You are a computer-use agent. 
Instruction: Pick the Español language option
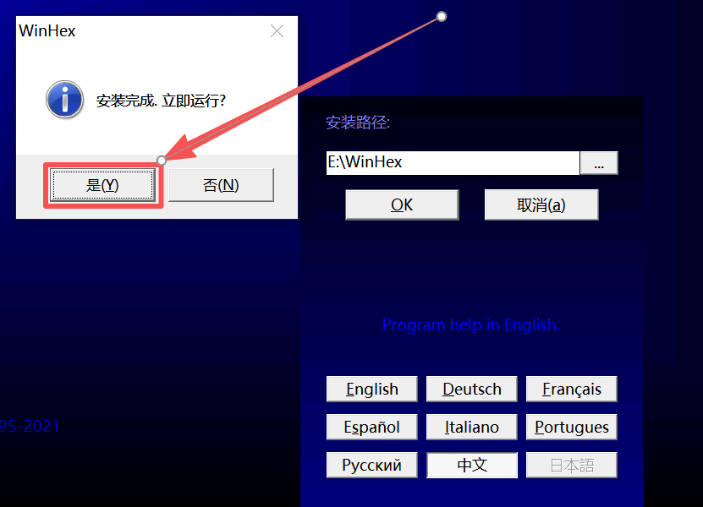[x=371, y=428]
